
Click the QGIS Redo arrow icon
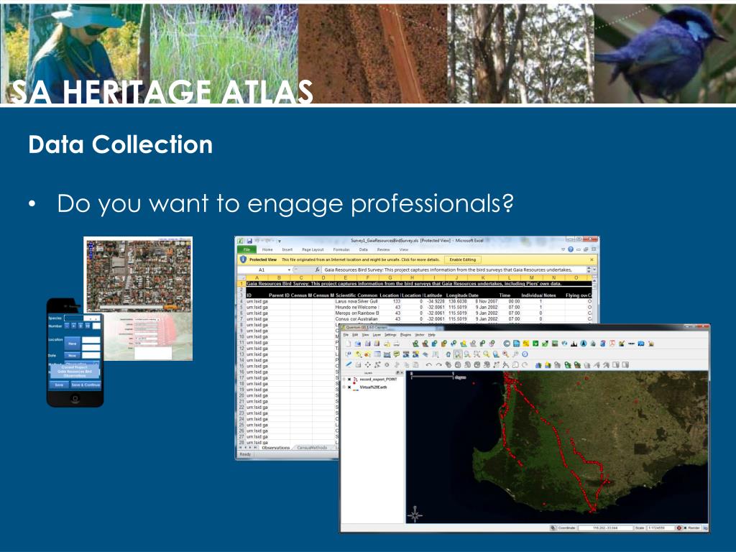[439, 364]
